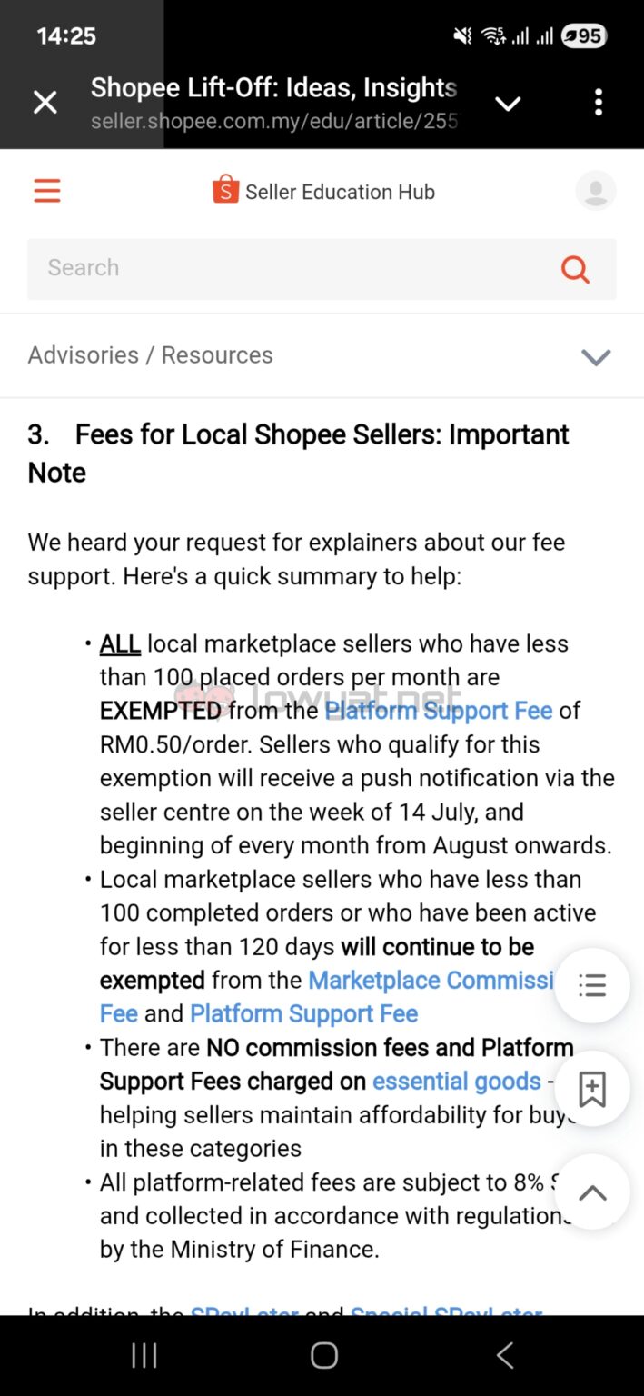Screen dimensions: 644x1396
Task: Collapse the Seller Education Hub sidebar
Action: 46,191
